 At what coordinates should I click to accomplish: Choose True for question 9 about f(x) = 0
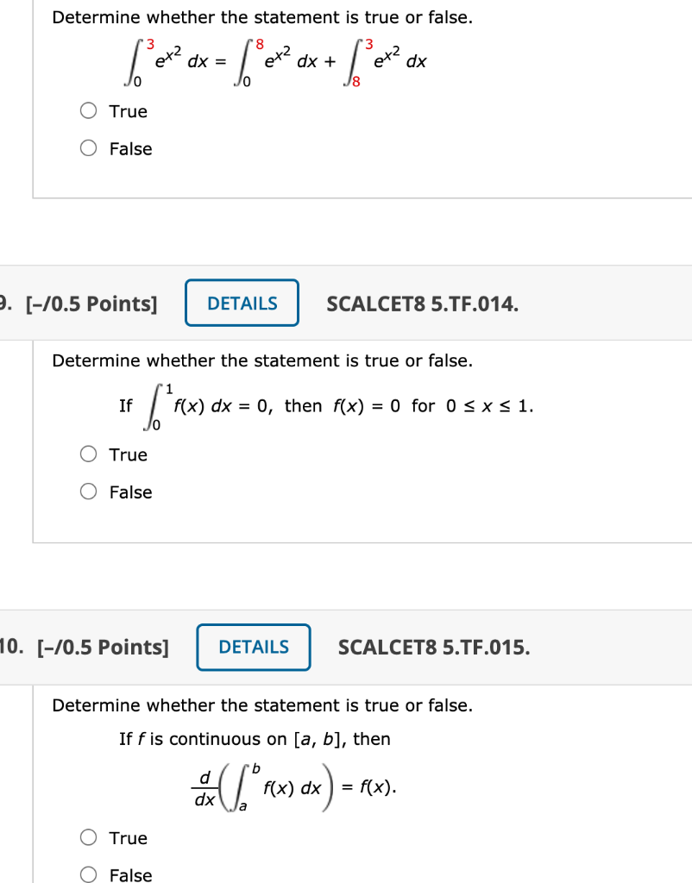pyautogui.click(x=89, y=454)
